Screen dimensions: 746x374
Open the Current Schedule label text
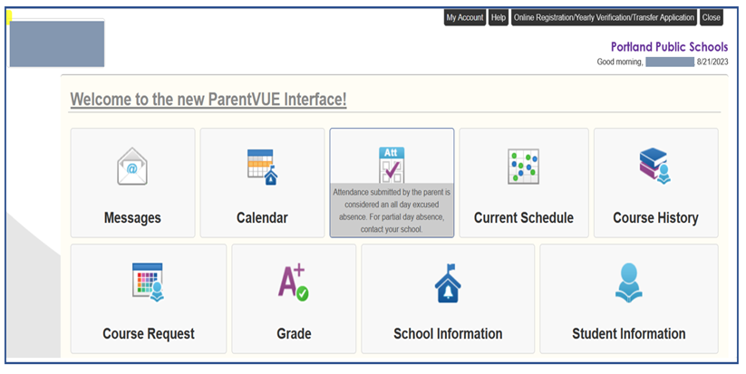523,217
